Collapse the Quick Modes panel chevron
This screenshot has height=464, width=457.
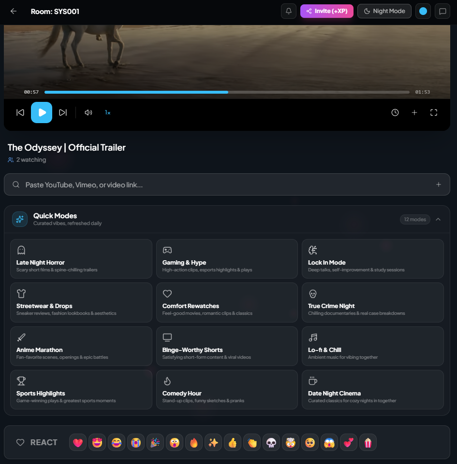pyautogui.click(x=438, y=219)
